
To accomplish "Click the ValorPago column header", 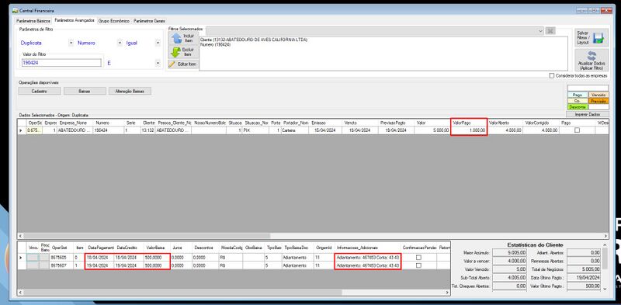I will (469, 123).
